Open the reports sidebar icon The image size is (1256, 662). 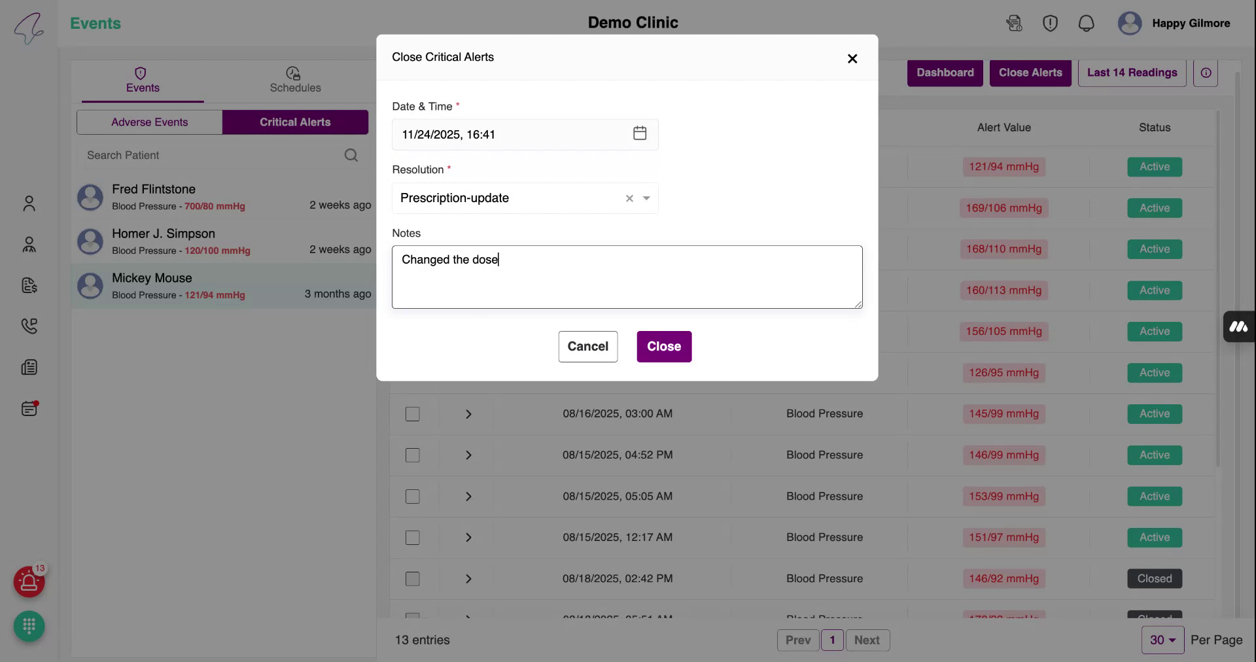29,367
